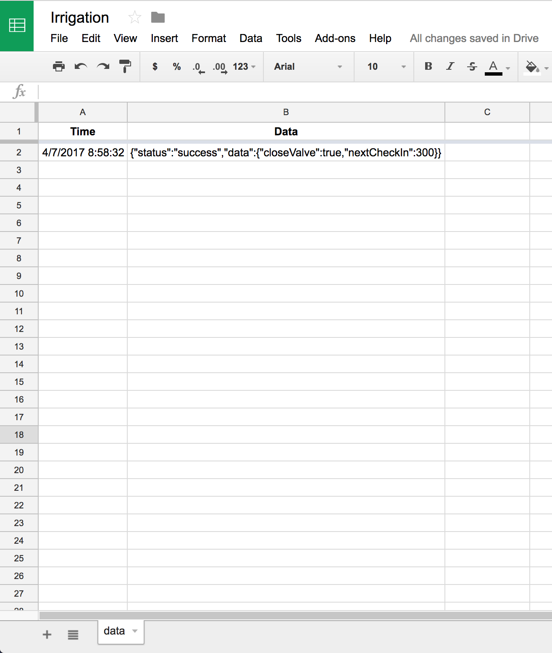Rename the Irrigation document title

click(x=80, y=18)
